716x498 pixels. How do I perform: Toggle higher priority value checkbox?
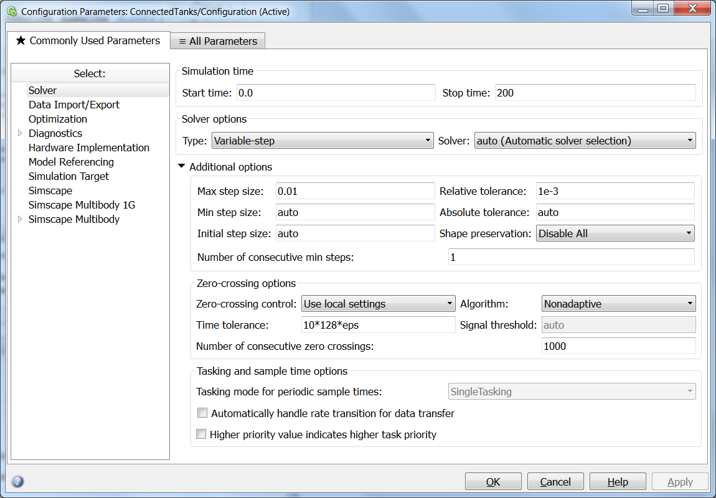coord(202,435)
